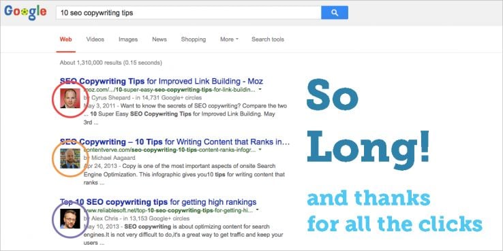This screenshot has width=503, height=251.
Task: Open Michael Aagaard's author photo
Action: coord(70,158)
